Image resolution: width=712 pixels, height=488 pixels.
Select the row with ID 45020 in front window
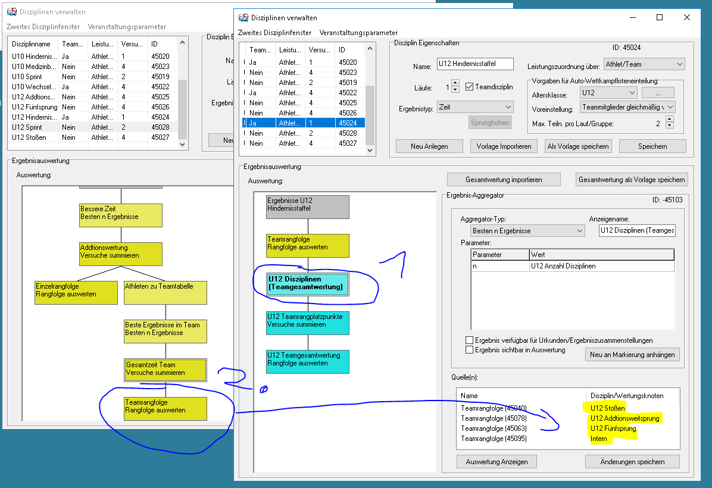pos(304,62)
